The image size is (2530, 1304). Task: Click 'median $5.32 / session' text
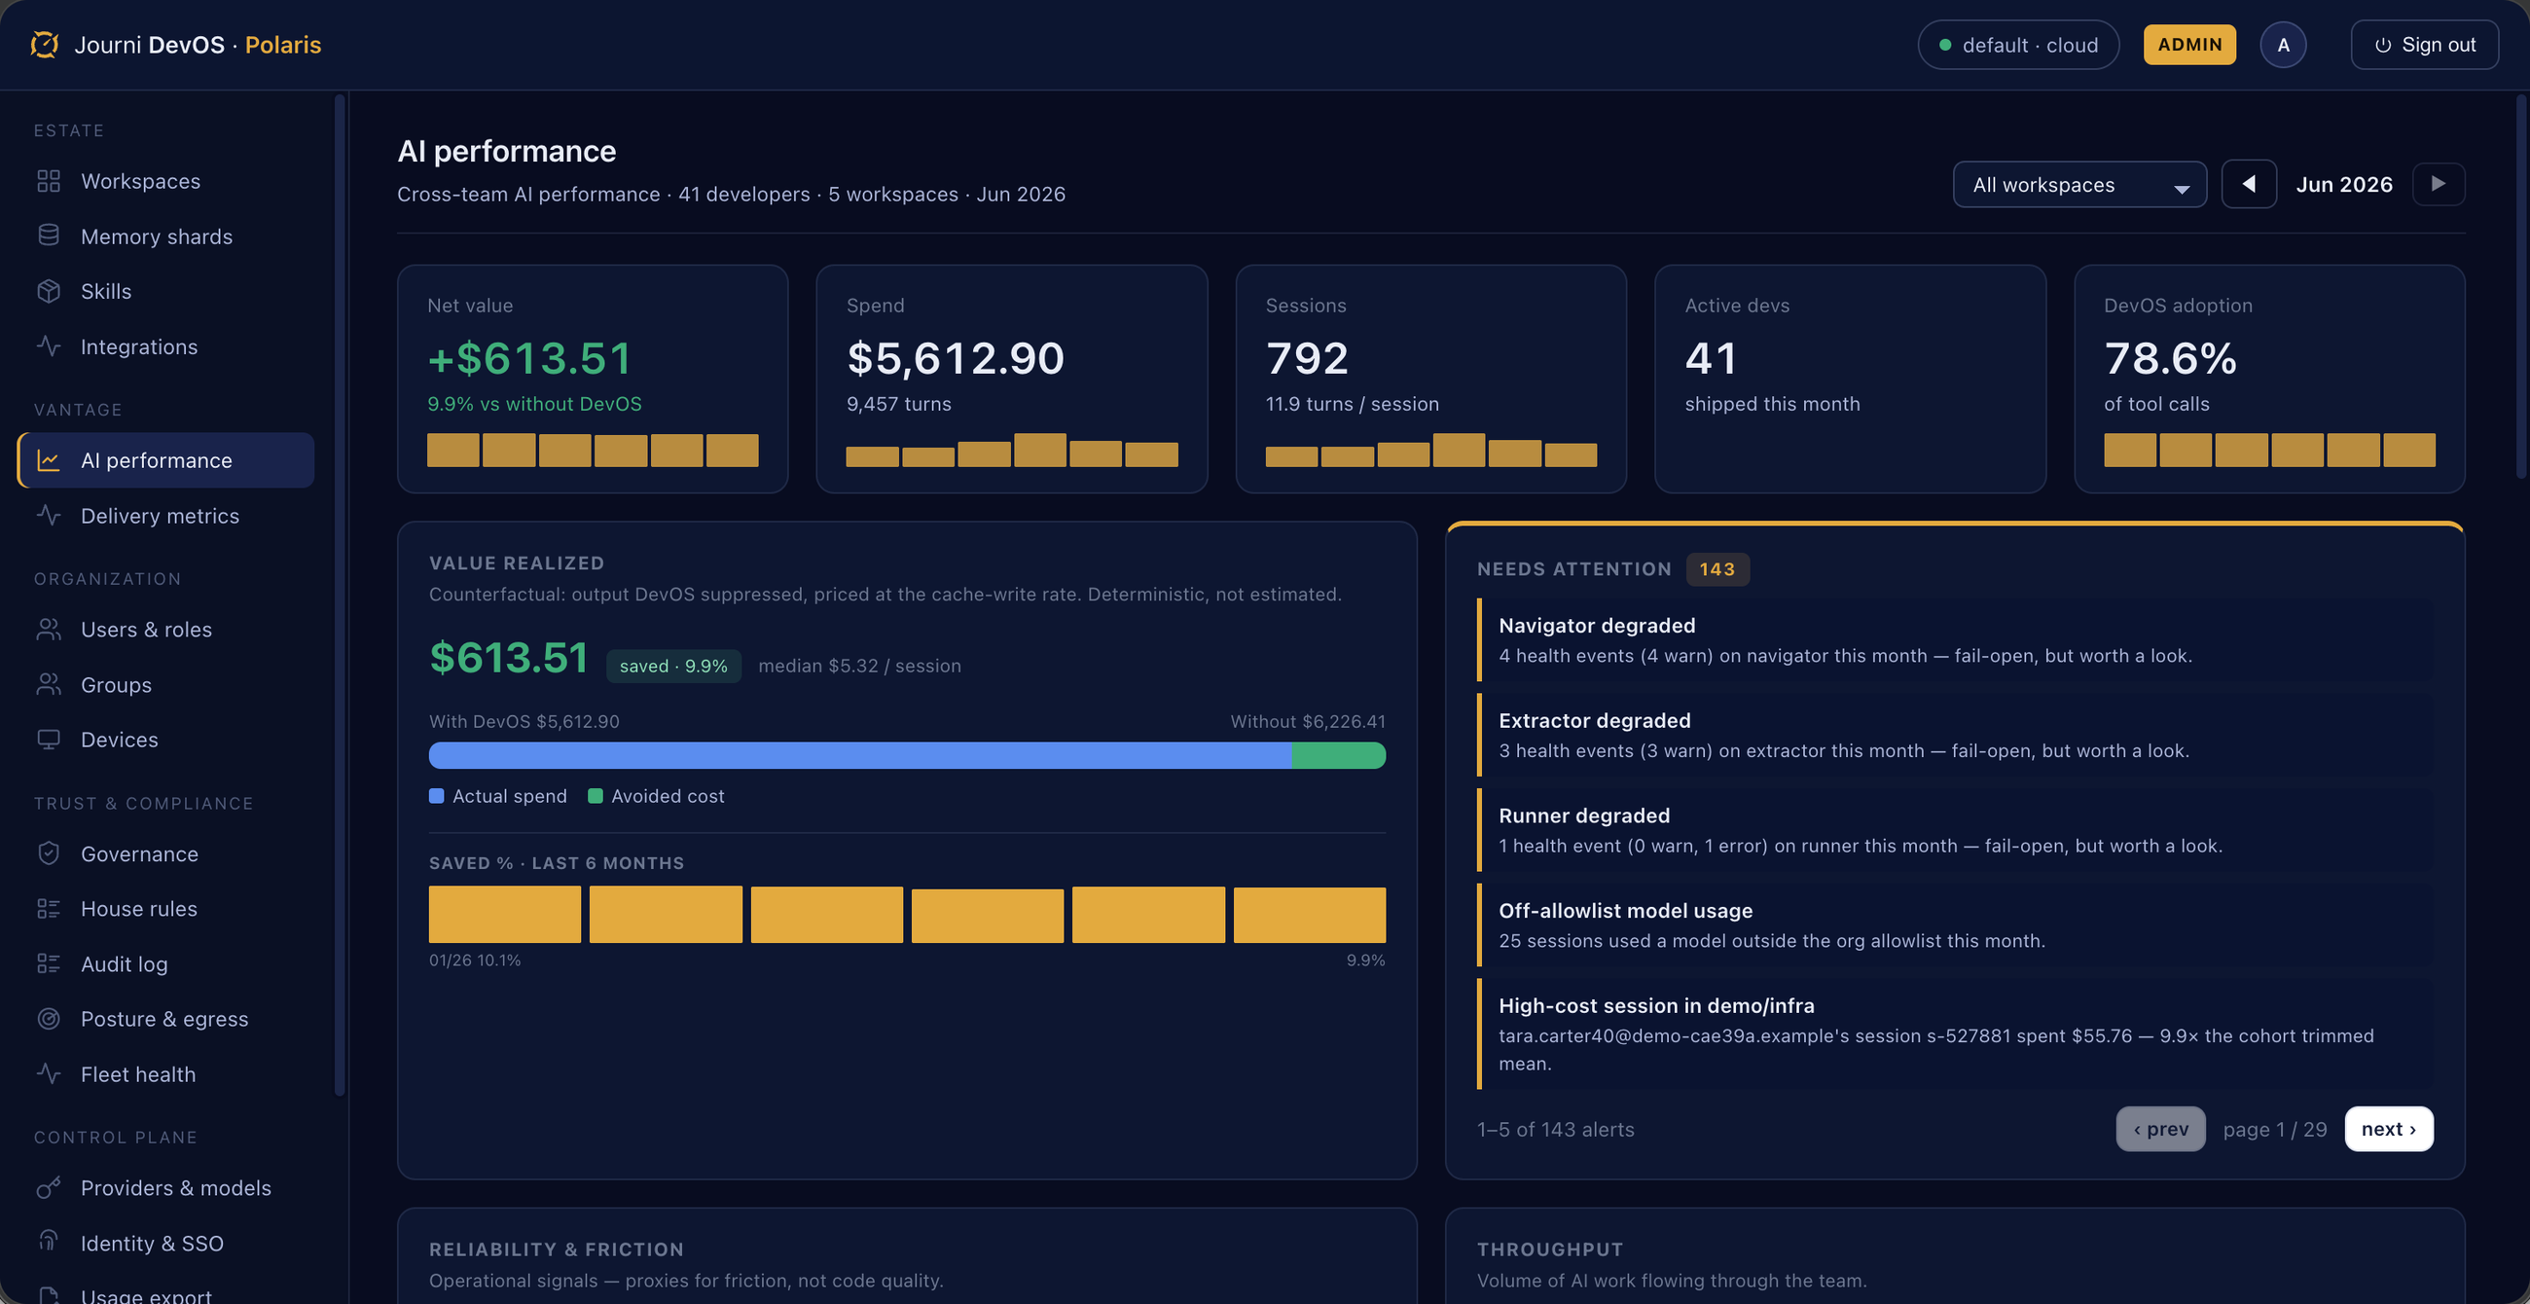pos(859,666)
